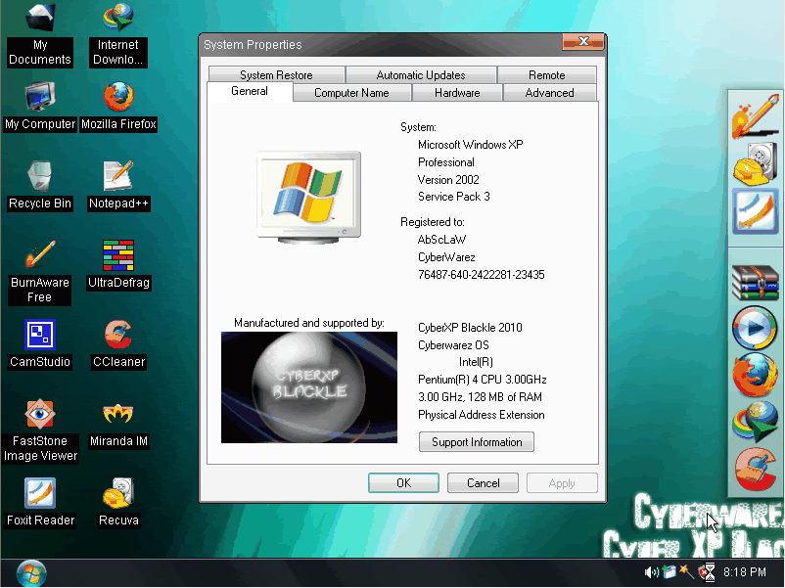Select the CamStudio desktop icon

click(40, 344)
